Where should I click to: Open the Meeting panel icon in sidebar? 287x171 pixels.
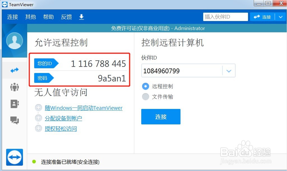click(x=14, y=87)
